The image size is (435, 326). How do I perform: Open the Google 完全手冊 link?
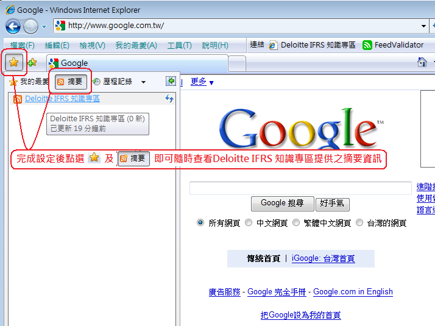click(277, 292)
